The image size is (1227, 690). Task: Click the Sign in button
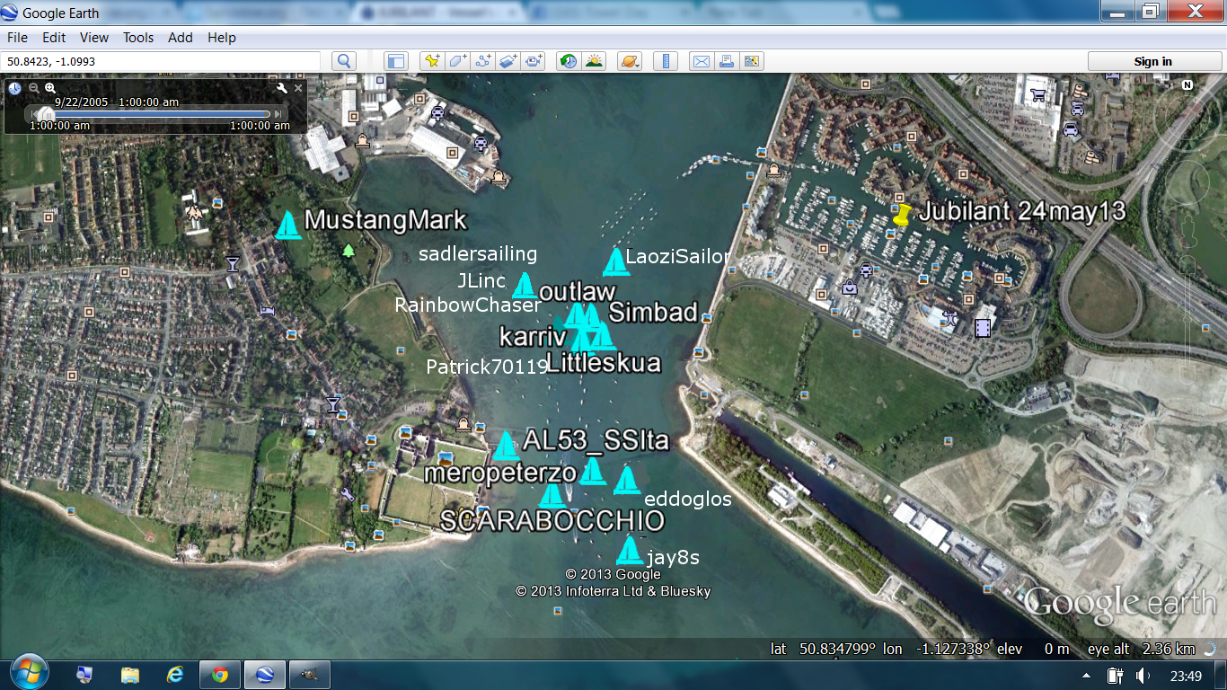tap(1153, 61)
